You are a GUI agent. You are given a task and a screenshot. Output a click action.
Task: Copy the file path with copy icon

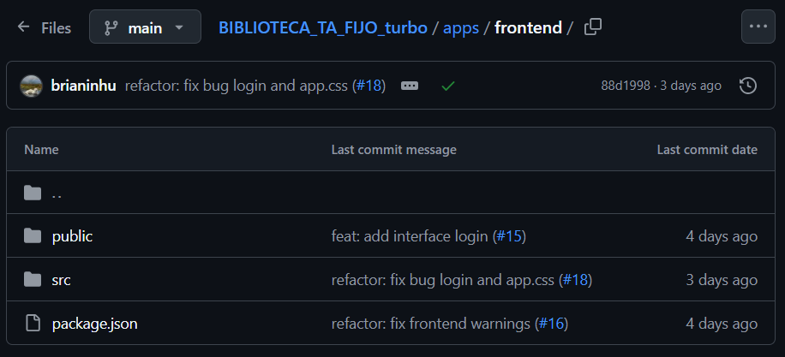click(592, 27)
